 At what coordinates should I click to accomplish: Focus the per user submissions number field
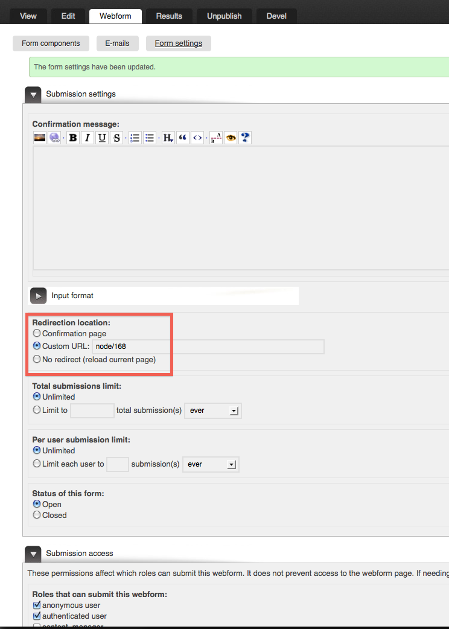coord(118,464)
